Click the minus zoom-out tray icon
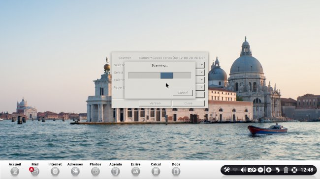This screenshot has width=320, height=179. coord(260,170)
